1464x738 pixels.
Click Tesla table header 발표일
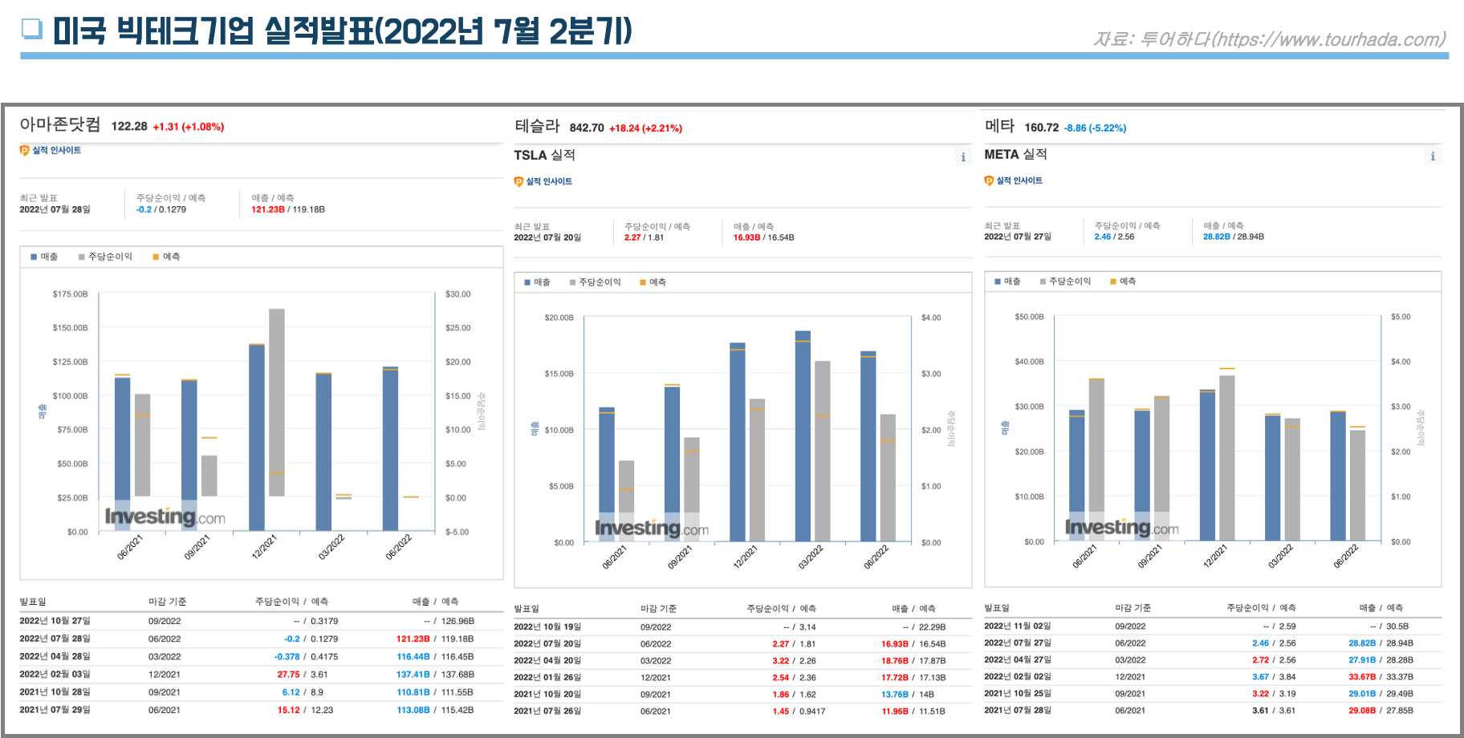(527, 609)
